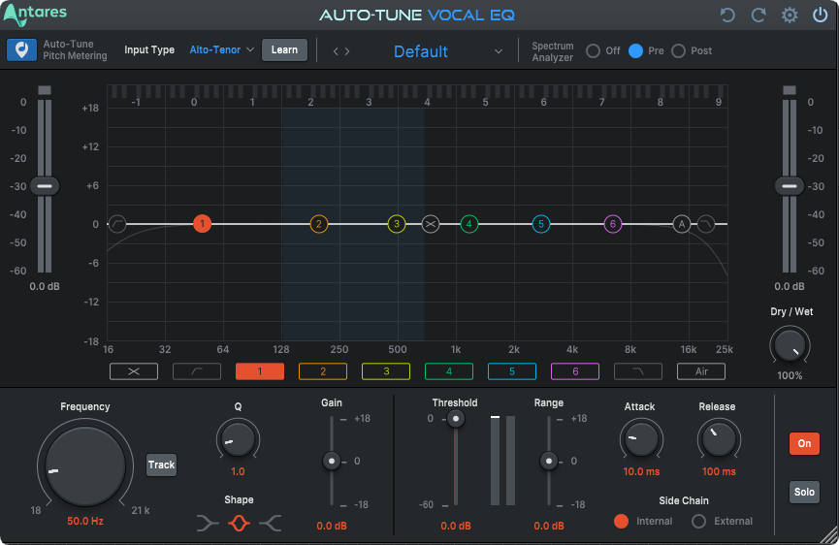Click the Q value 1.0
839x545 pixels.
coord(238,471)
